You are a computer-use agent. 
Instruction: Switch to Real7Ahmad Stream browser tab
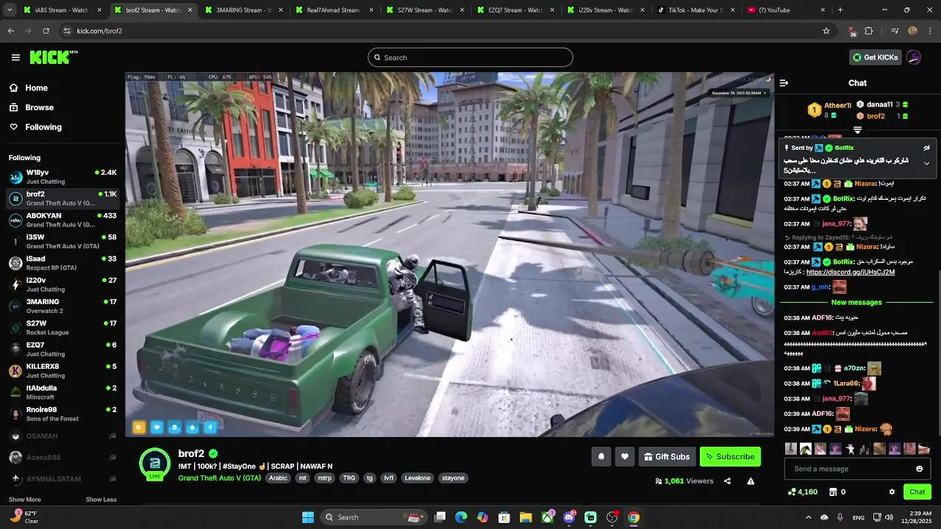[334, 10]
